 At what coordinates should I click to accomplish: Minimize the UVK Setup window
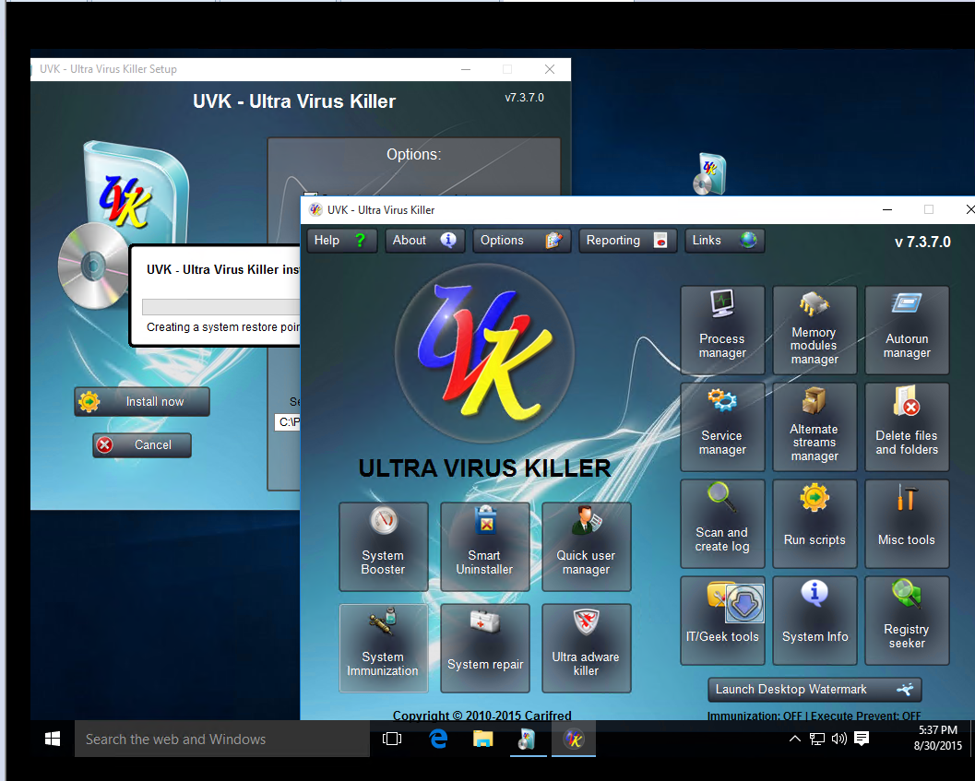(466, 69)
